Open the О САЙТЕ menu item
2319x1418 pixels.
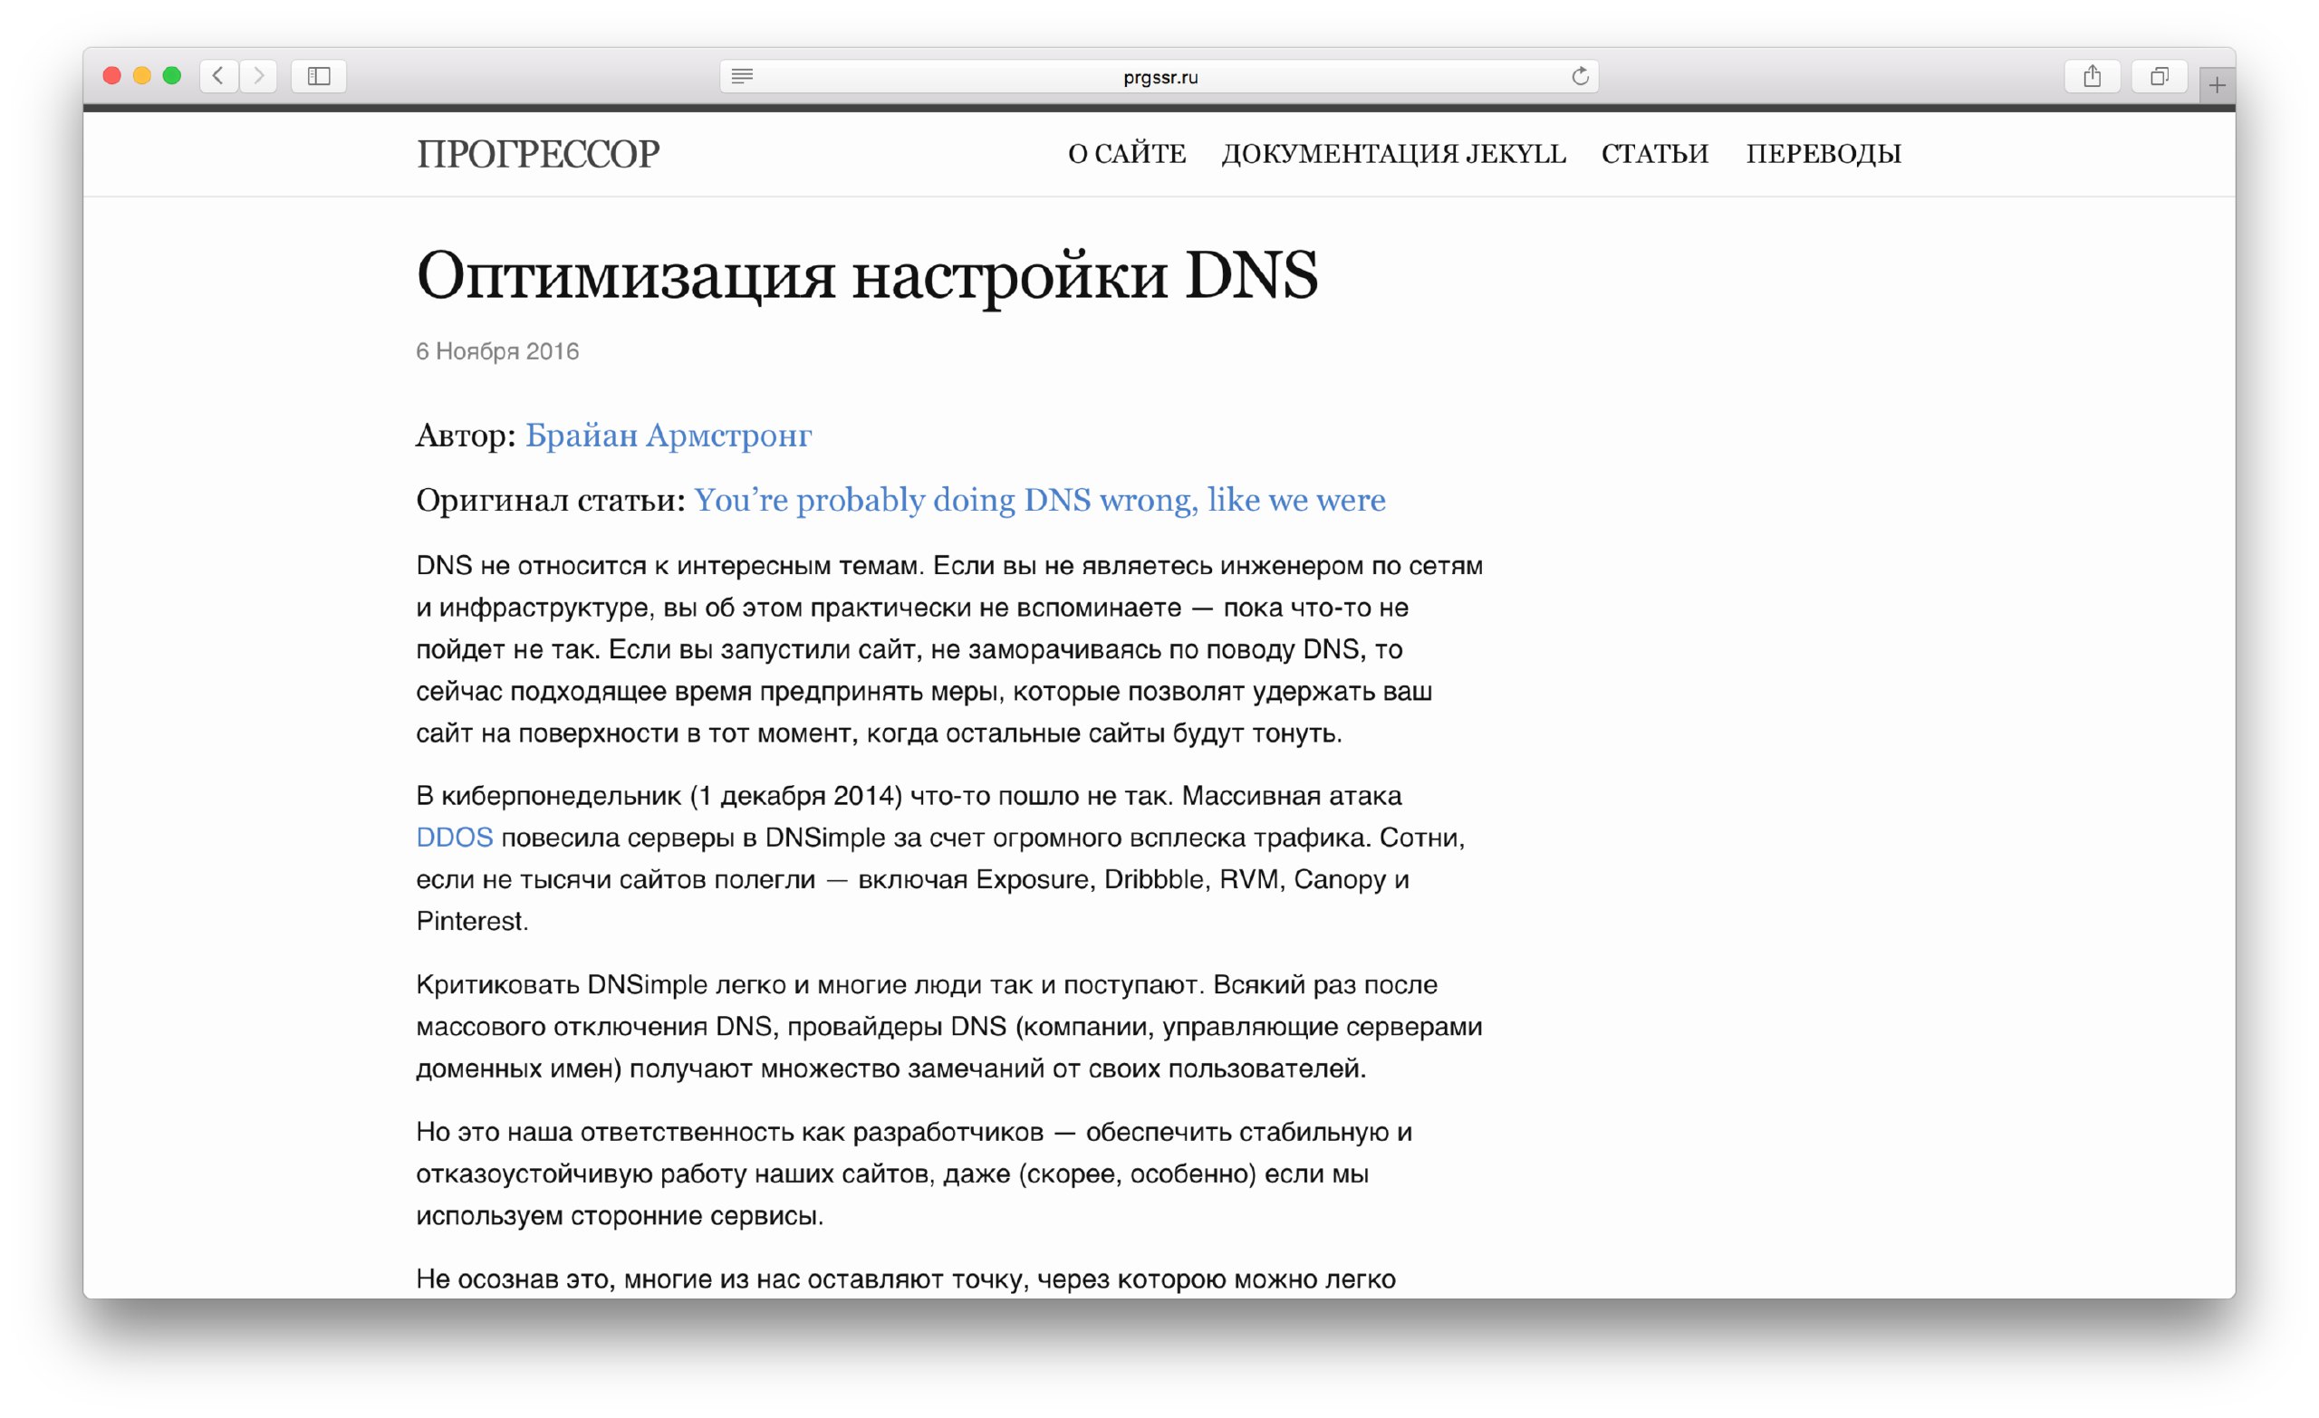tap(1127, 153)
